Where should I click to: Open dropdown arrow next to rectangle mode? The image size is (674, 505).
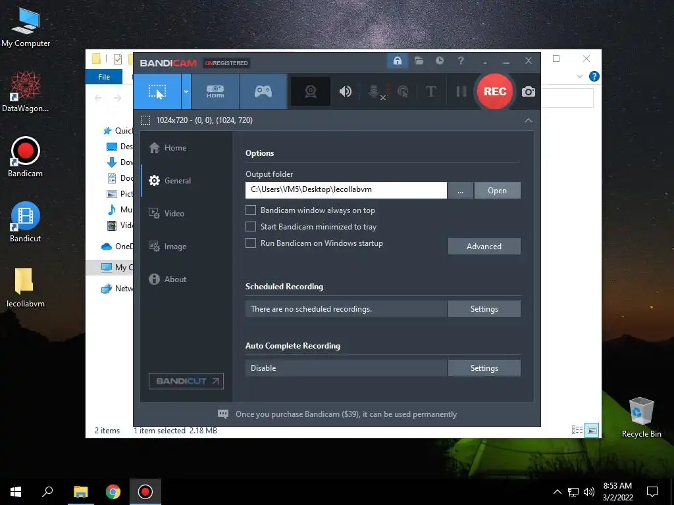(186, 91)
